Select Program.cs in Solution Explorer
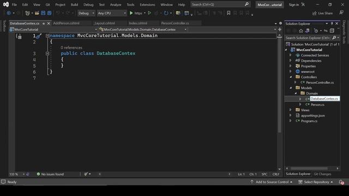Screen dimensions: 349x196 (x=309, y=121)
